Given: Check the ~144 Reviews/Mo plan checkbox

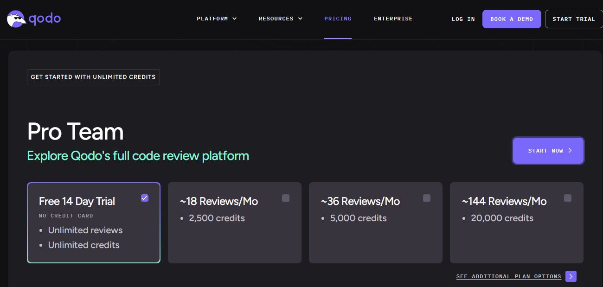Looking at the screenshot, I should (568, 198).
